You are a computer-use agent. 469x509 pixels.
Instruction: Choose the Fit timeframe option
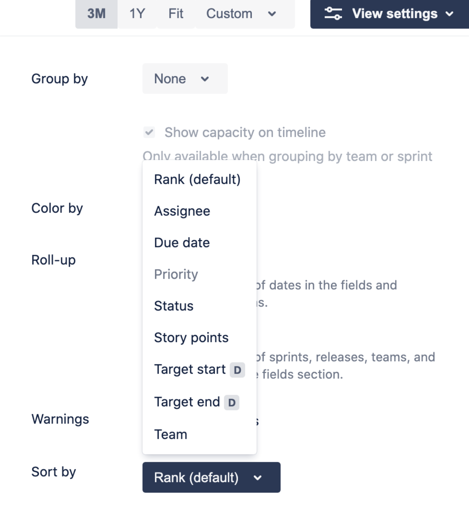176,14
